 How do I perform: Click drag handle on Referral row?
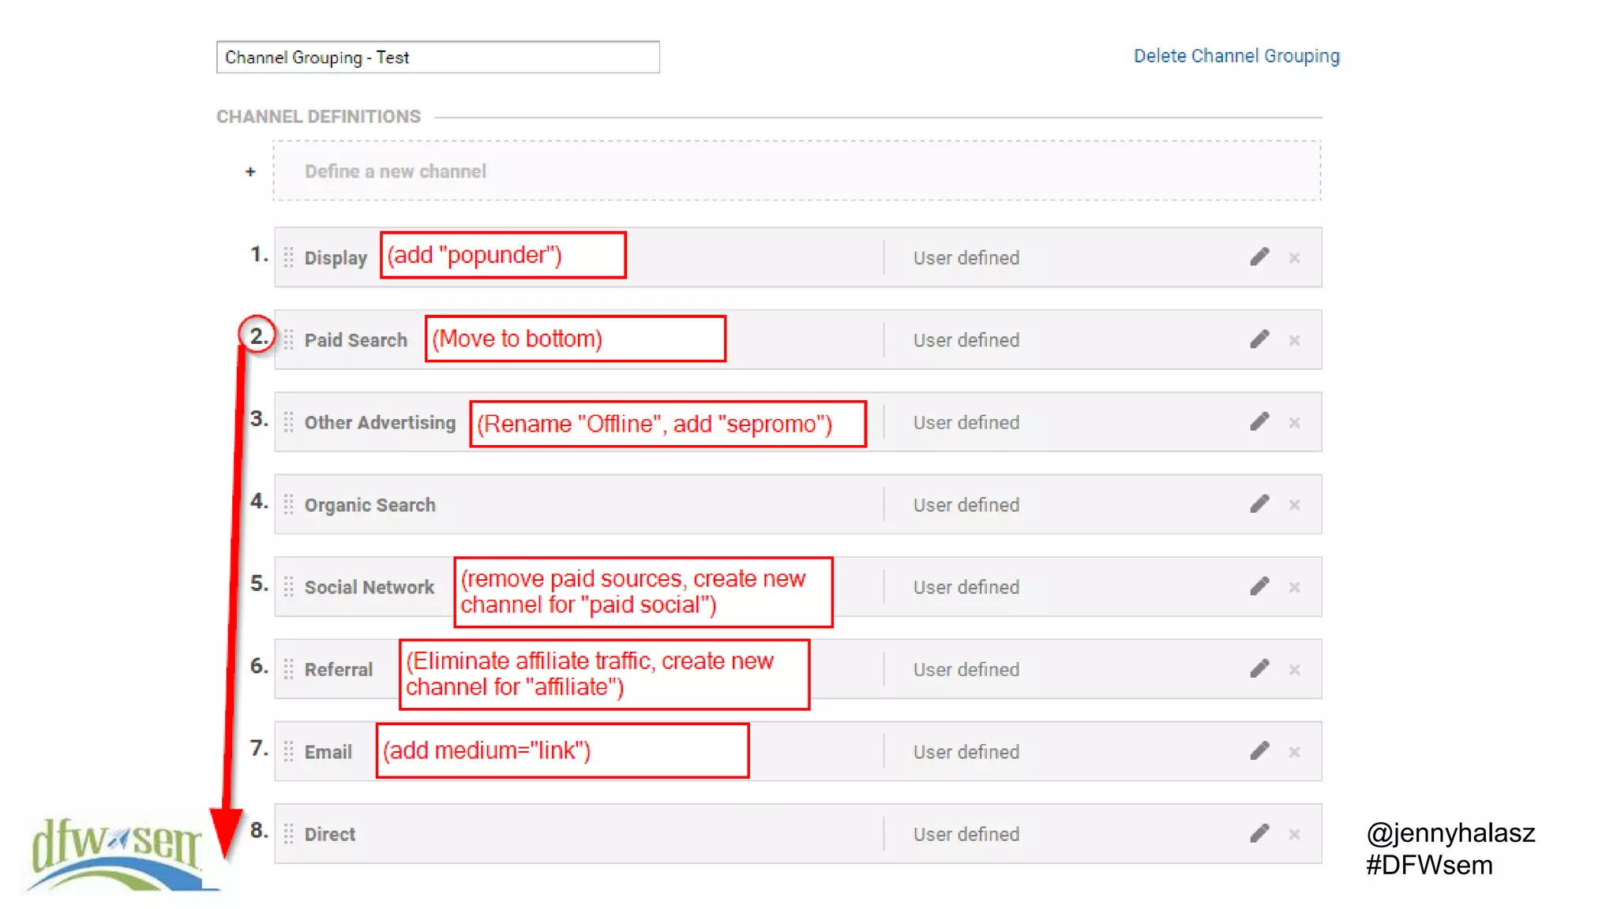pos(289,669)
